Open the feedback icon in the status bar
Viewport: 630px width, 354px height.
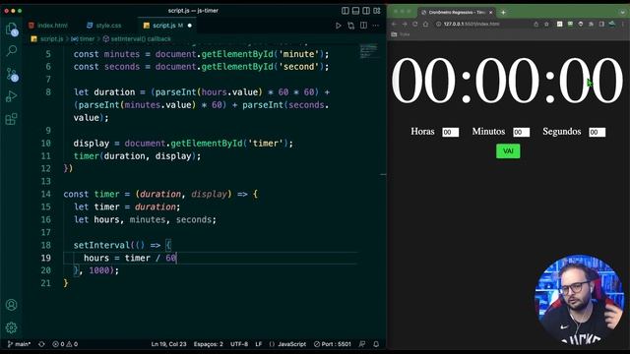pos(362,344)
